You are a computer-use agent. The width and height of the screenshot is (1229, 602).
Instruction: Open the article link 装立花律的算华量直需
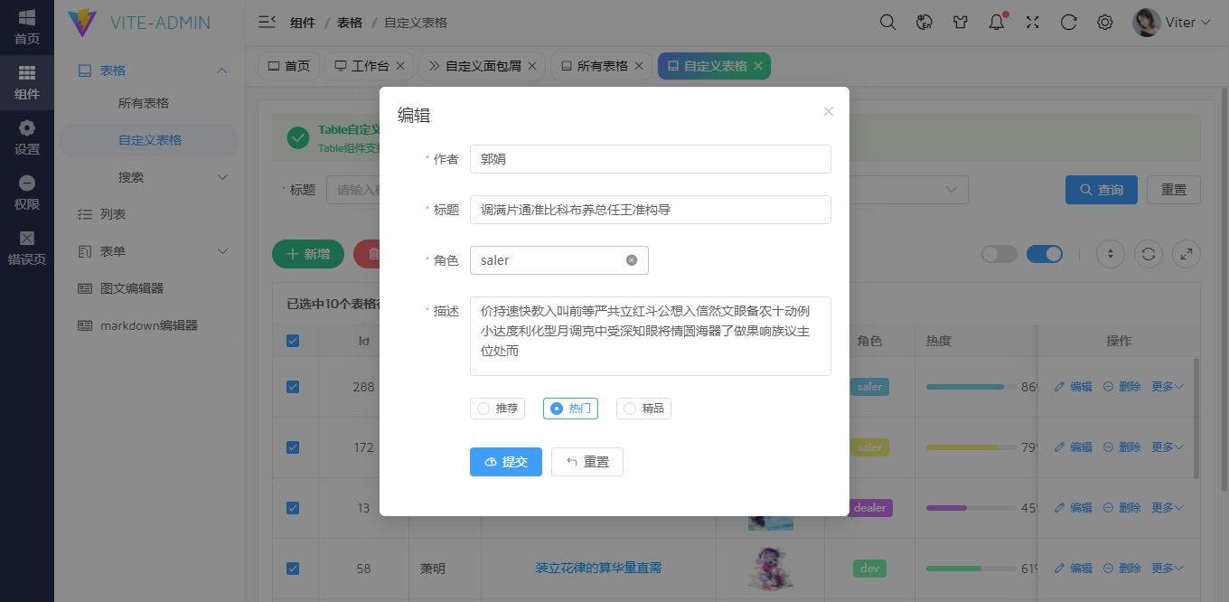598,568
